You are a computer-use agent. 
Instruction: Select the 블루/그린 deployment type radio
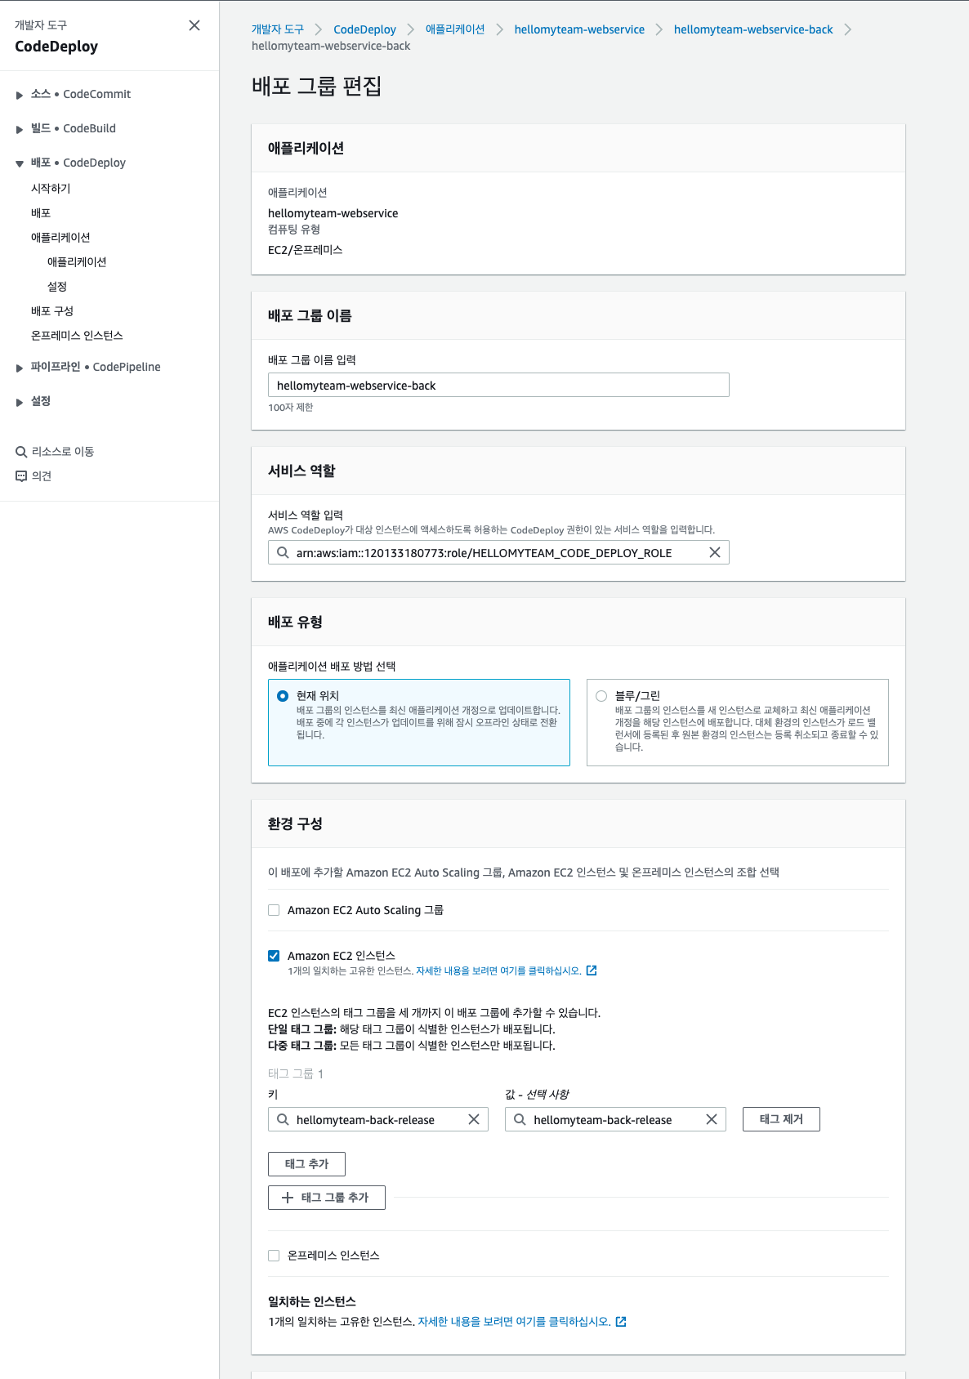coord(601,696)
